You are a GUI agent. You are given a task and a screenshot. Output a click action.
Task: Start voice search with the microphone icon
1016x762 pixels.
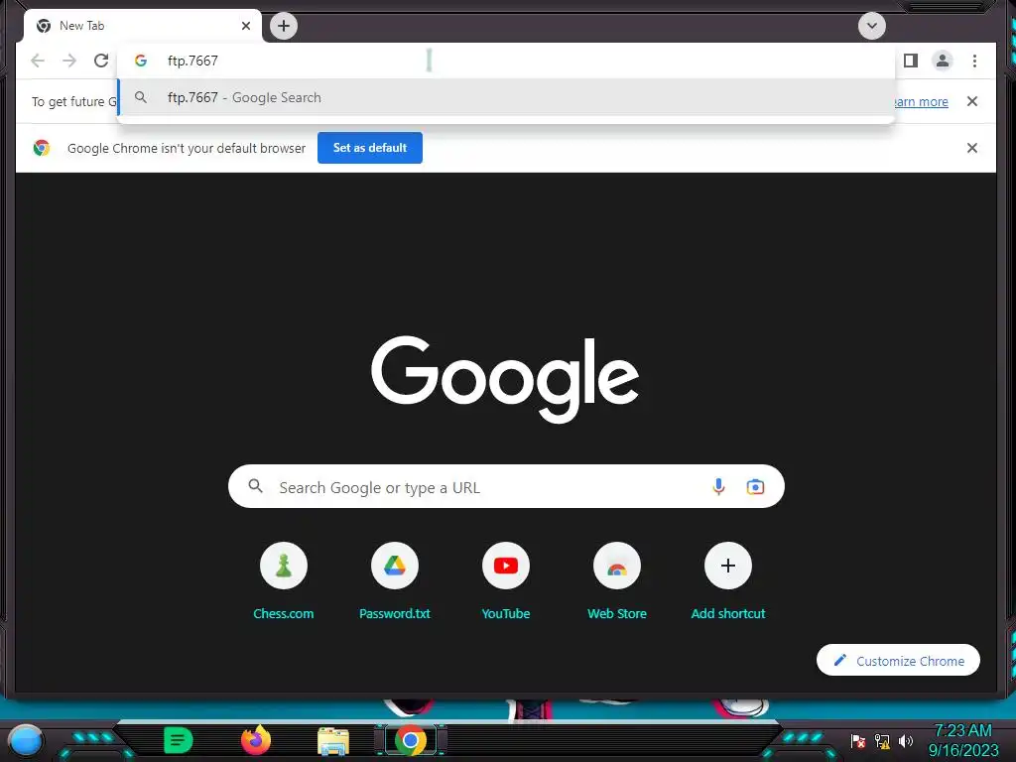tap(718, 486)
